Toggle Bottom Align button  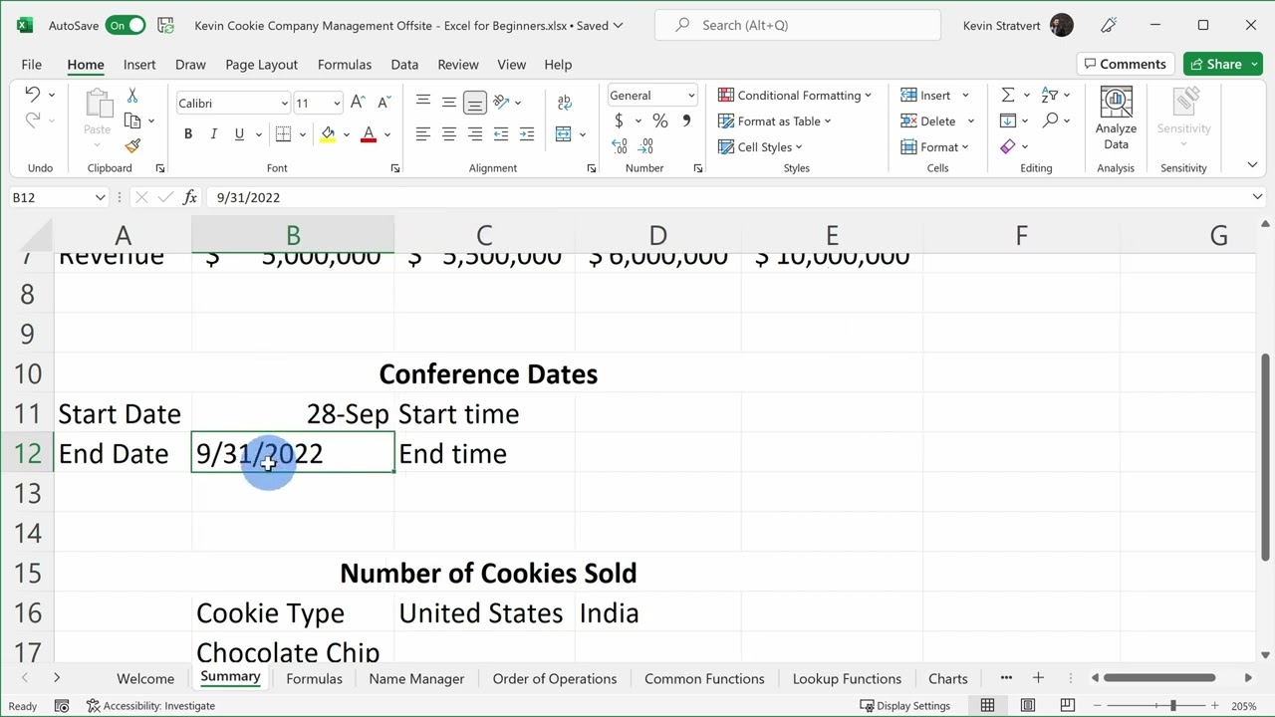pyautogui.click(x=475, y=102)
